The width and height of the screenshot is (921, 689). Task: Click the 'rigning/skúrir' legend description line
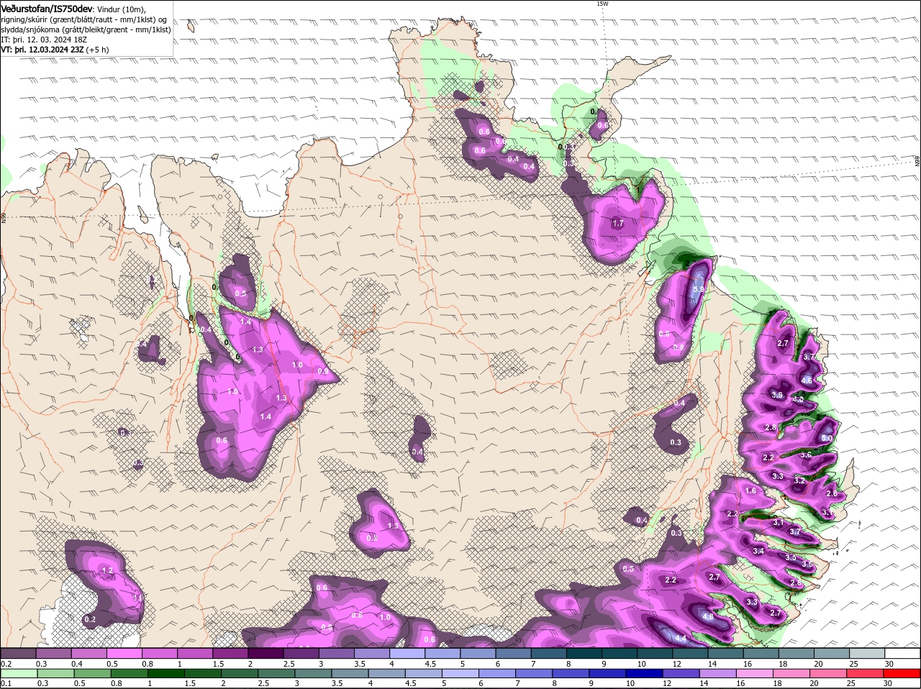coord(85,19)
